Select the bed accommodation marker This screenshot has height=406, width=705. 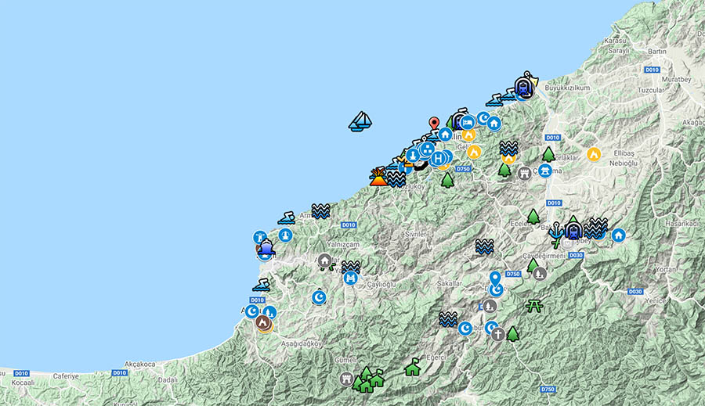coord(467,123)
